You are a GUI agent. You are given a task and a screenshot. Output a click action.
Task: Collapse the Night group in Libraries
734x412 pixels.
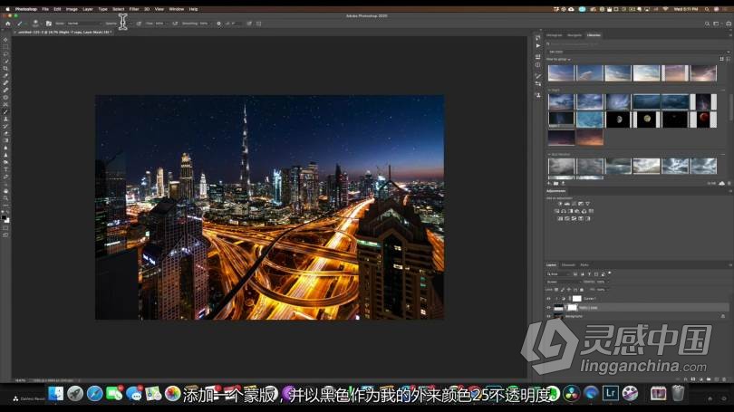[x=549, y=91]
